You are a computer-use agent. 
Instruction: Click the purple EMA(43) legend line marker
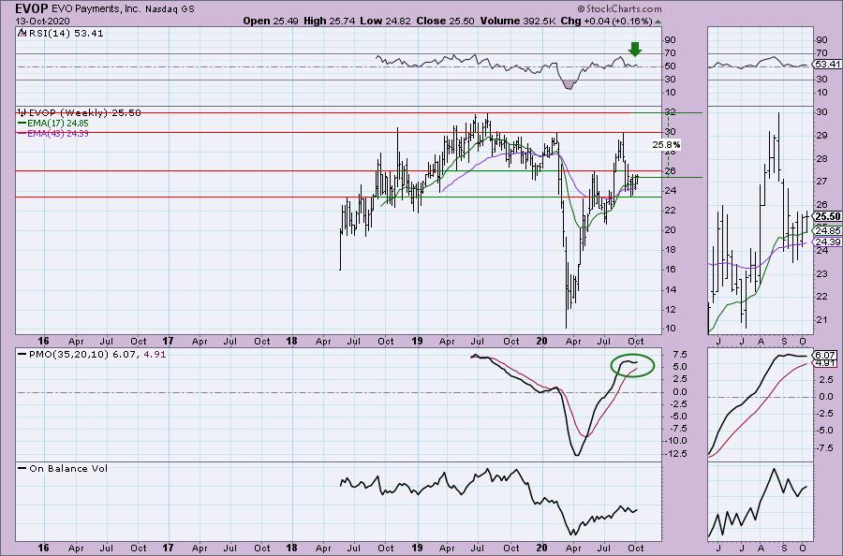(x=22, y=133)
